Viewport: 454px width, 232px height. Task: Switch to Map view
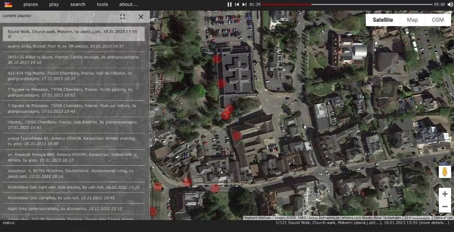(x=412, y=20)
